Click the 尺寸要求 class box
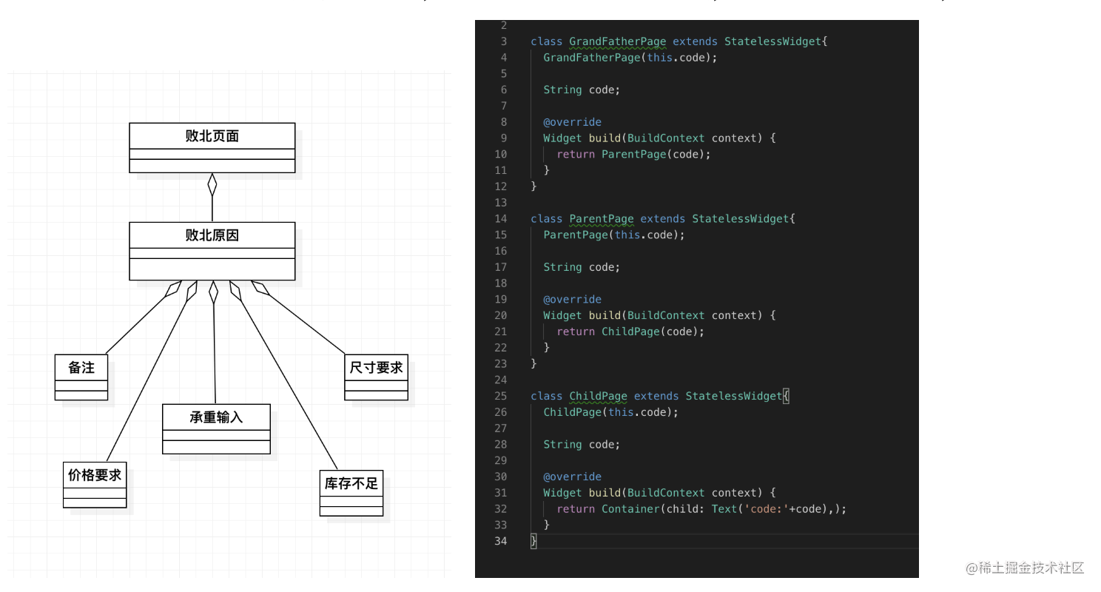This screenshot has height=592, width=1101. pyautogui.click(x=376, y=377)
